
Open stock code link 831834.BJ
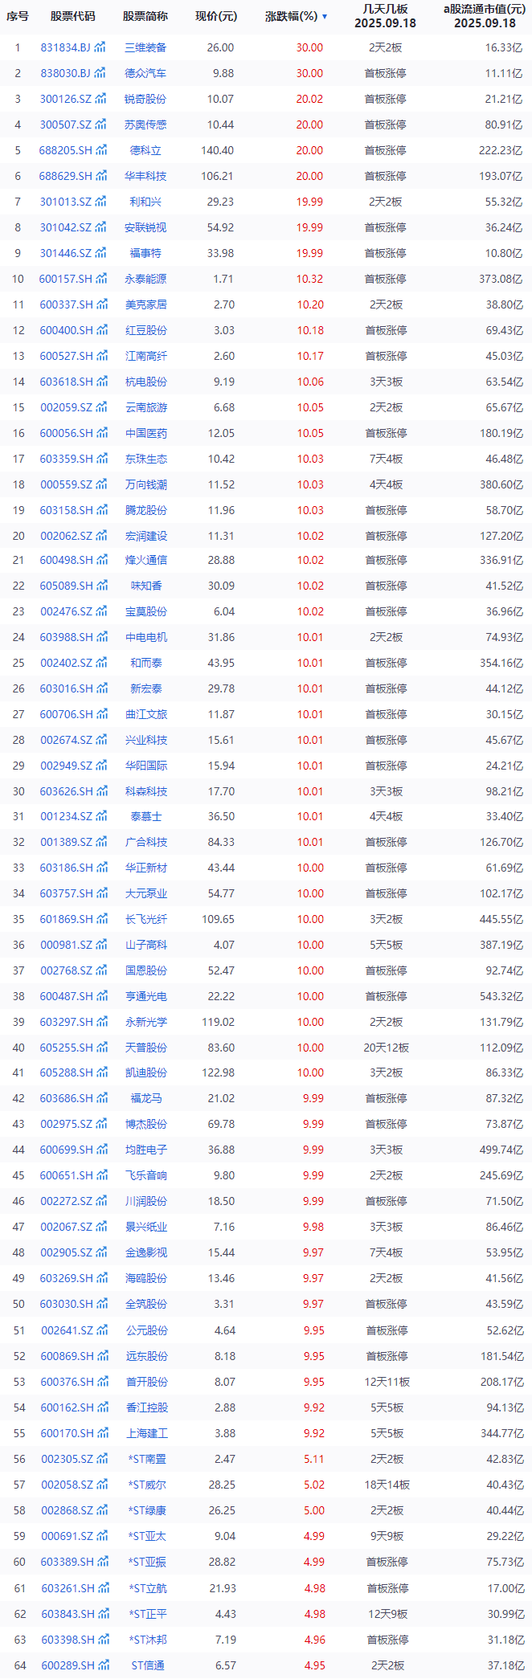click(66, 47)
